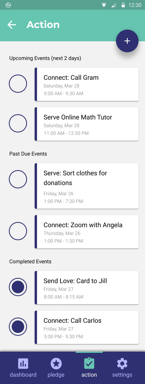This screenshot has width=145, height=384.
Task: Switch to the settings tab label
Action: (122, 375)
